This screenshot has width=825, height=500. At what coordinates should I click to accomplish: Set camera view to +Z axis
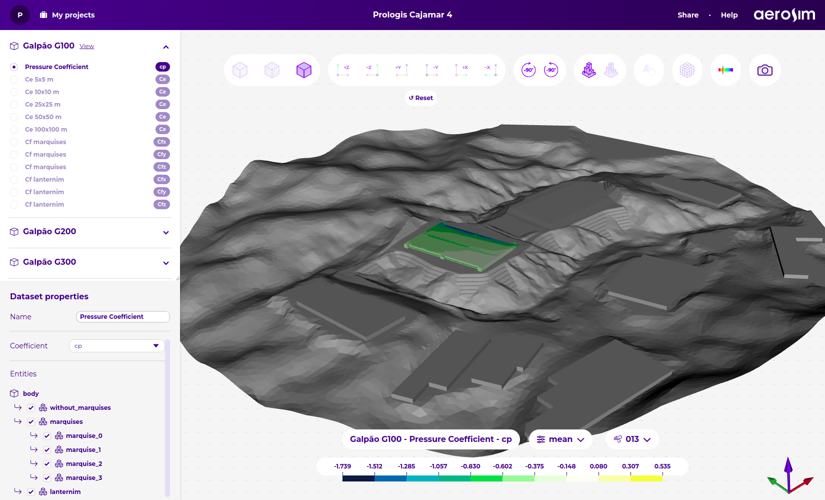[343, 70]
